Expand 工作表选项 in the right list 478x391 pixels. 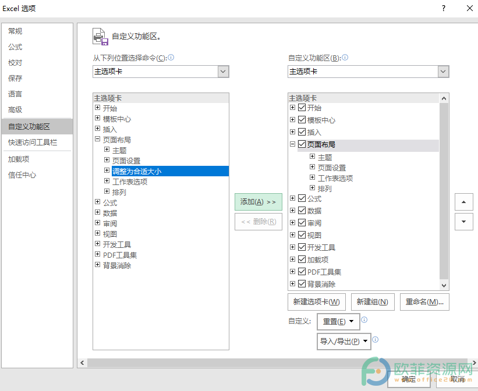[313, 177]
